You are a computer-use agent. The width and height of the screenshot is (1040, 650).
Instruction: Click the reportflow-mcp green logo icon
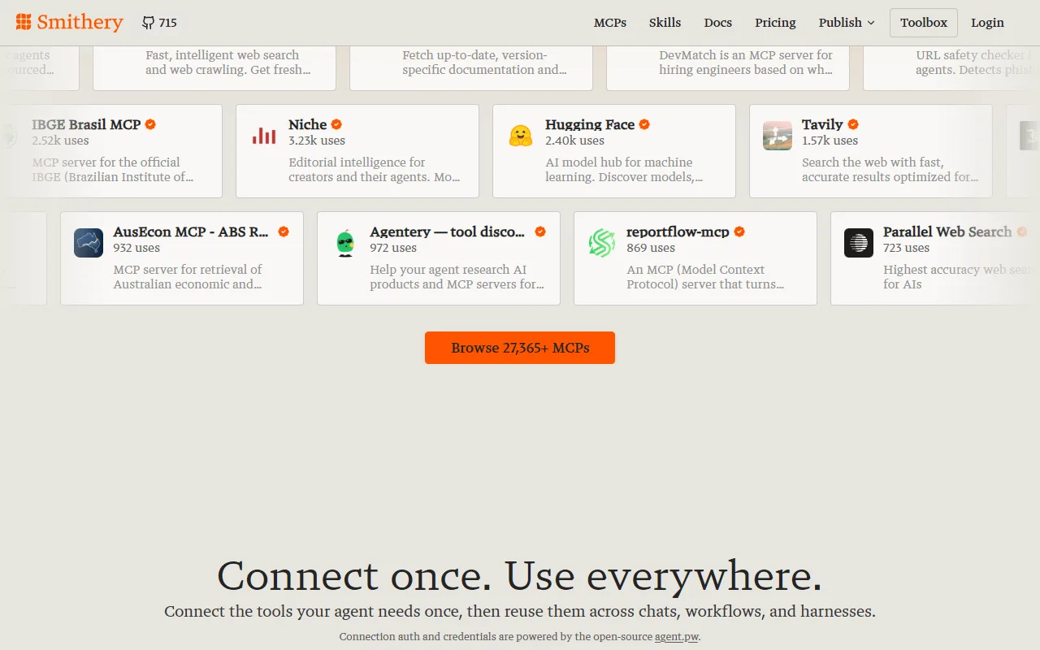(x=602, y=243)
